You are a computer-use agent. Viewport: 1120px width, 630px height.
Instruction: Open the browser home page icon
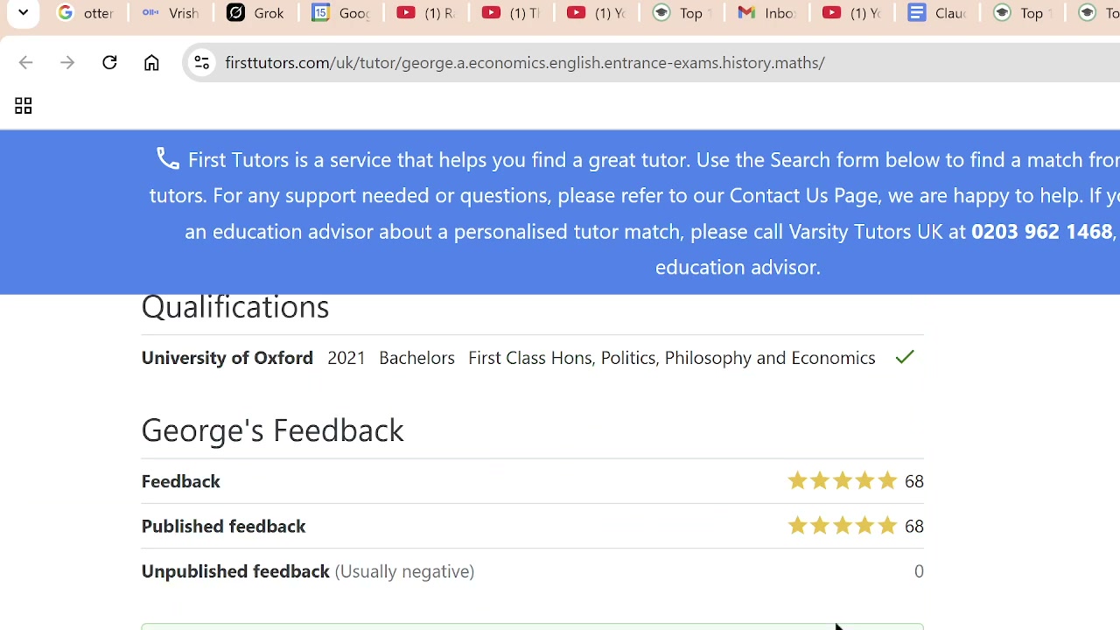click(x=151, y=63)
